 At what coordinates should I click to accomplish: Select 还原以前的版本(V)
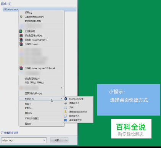[x=33, y=93]
